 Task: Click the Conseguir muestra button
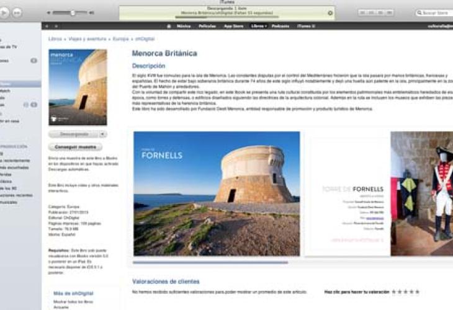[75, 147]
